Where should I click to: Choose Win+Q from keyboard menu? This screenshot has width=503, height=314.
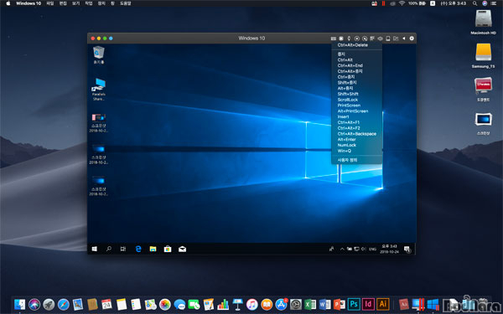click(x=345, y=151)
